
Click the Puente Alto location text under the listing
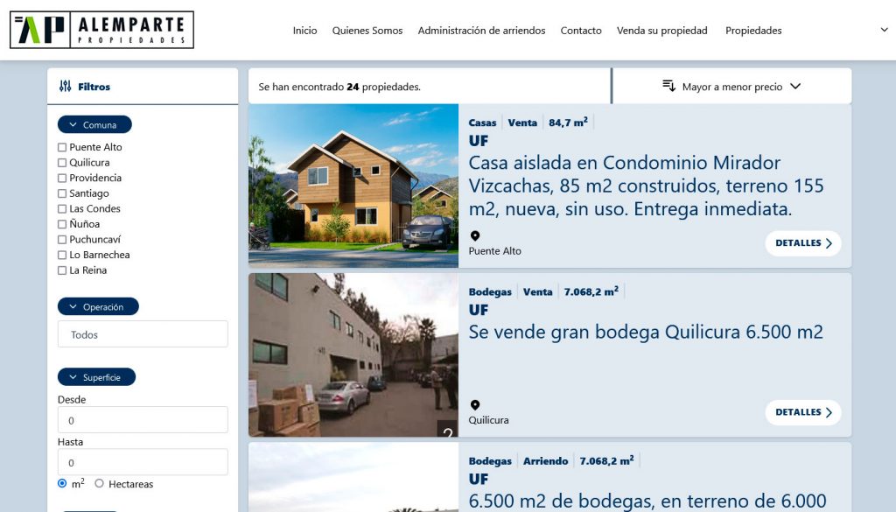pyautogui.click(x=495, y=251)
